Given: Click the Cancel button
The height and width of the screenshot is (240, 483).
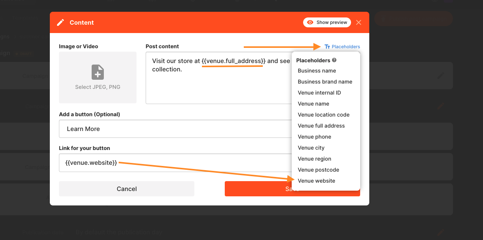Looking at the screenshot, I should pyautogui.click(x=127, y=189).
